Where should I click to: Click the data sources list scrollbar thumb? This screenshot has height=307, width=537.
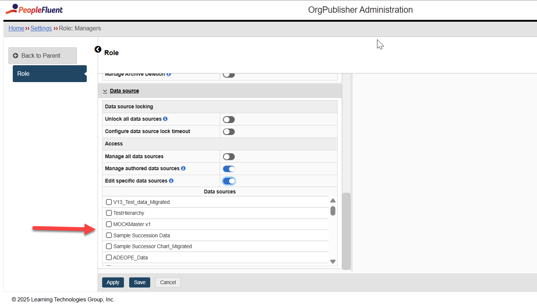click(333, 211)
